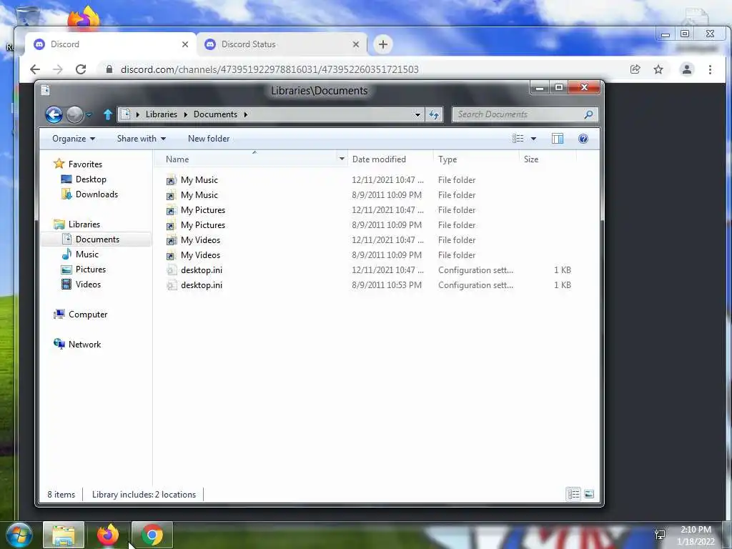Click the 2 locations library link
Screen dimensions: 732x549
tap(176, 495)
